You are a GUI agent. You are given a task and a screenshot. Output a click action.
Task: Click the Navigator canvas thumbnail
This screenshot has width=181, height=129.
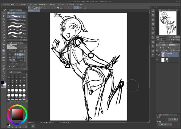(x=168, y=23)
